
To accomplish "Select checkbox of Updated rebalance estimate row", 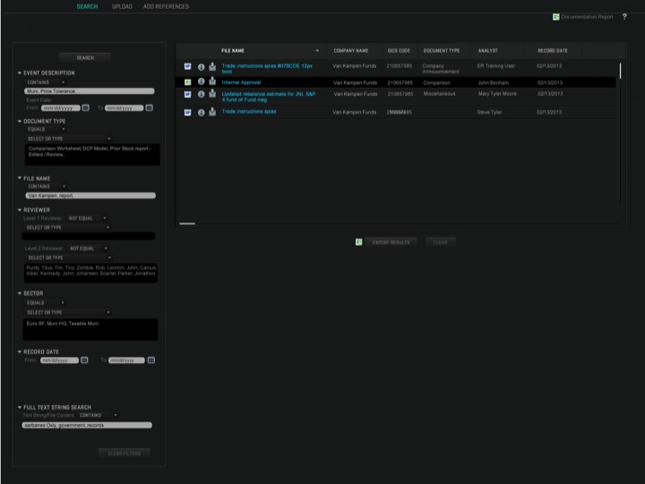I will [188, 94].
